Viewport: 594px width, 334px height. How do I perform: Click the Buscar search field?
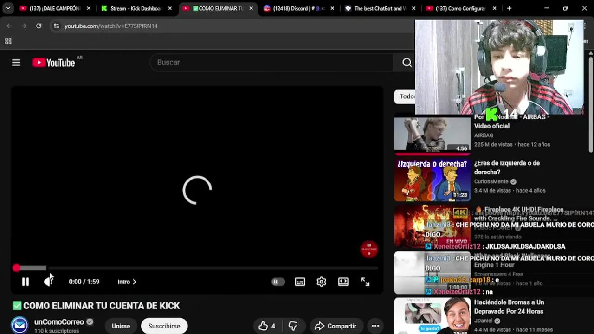[271, 63]
